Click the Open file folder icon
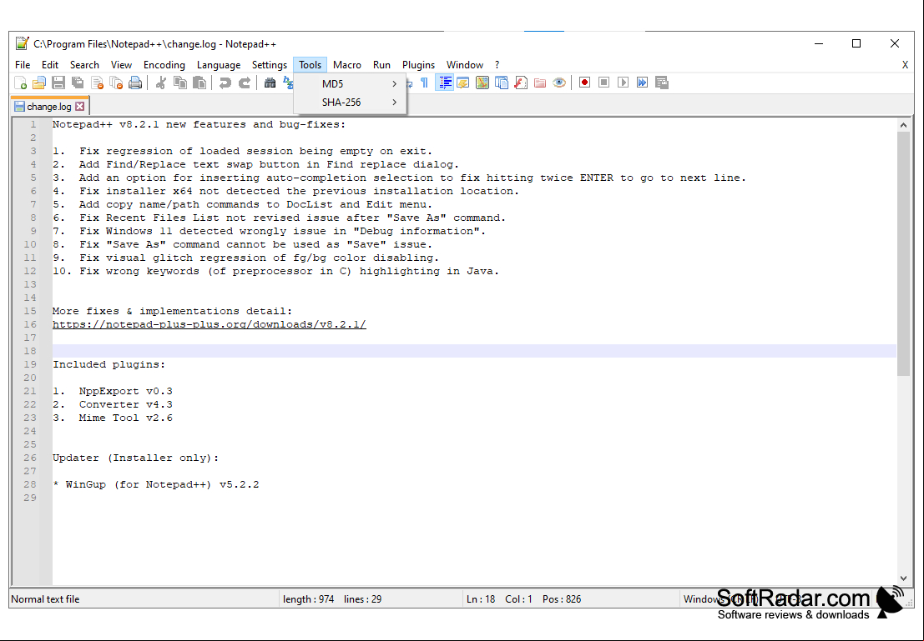Screen dimensions: 924x641 pyautogui.click(x=39, y=83)
